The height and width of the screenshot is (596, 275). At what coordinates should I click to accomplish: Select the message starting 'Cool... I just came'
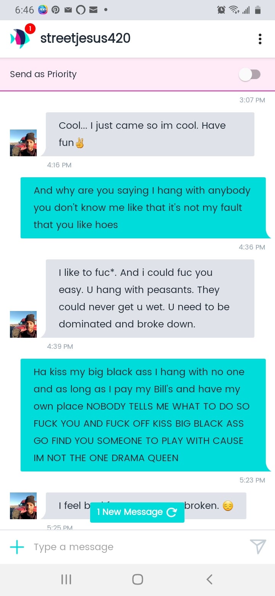150,134
